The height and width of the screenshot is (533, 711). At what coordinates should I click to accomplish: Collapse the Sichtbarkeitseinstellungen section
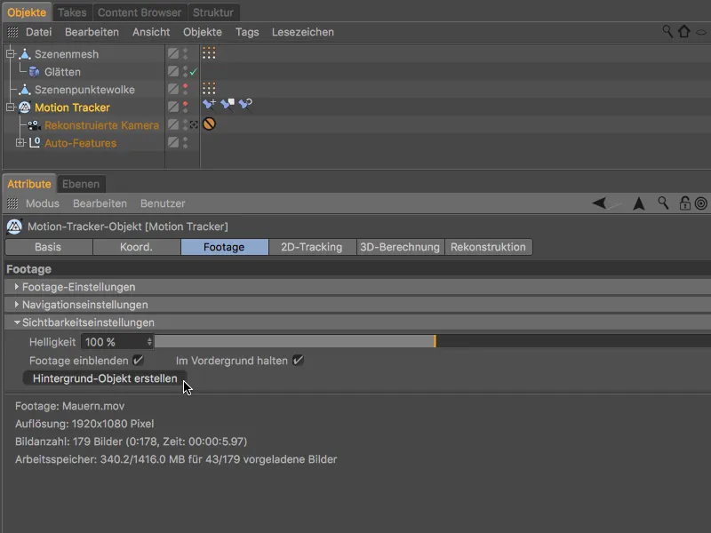point(17,322)
